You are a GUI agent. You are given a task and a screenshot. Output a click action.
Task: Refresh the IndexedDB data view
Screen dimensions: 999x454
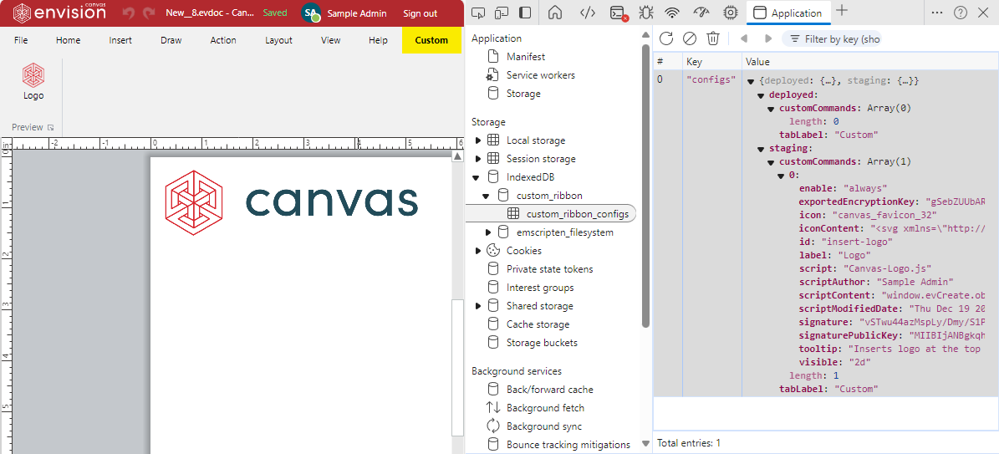click(666, 38)
